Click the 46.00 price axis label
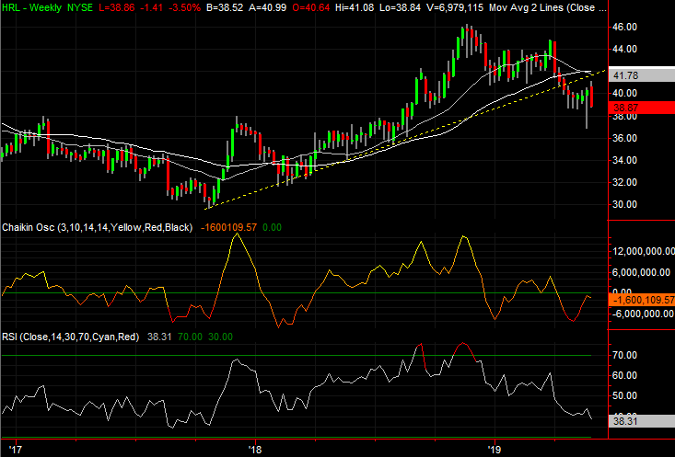This screenshot has height=457, width=675. [625, 27]
